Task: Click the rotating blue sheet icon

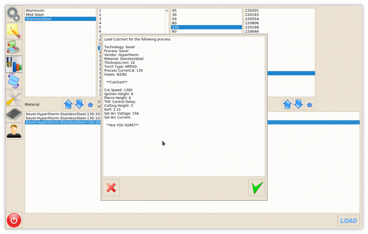Action: 14,81
